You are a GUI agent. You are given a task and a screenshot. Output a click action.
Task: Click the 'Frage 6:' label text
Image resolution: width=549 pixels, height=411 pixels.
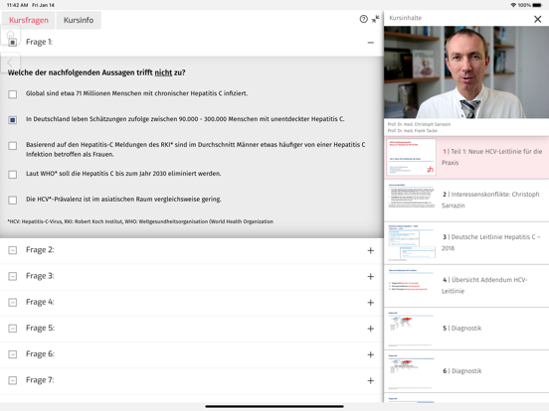click(40, 354)
